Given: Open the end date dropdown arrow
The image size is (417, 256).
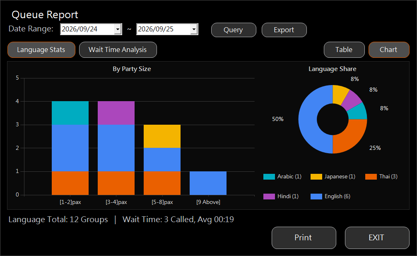Looking at the screenshot, I should coord(194,29).
